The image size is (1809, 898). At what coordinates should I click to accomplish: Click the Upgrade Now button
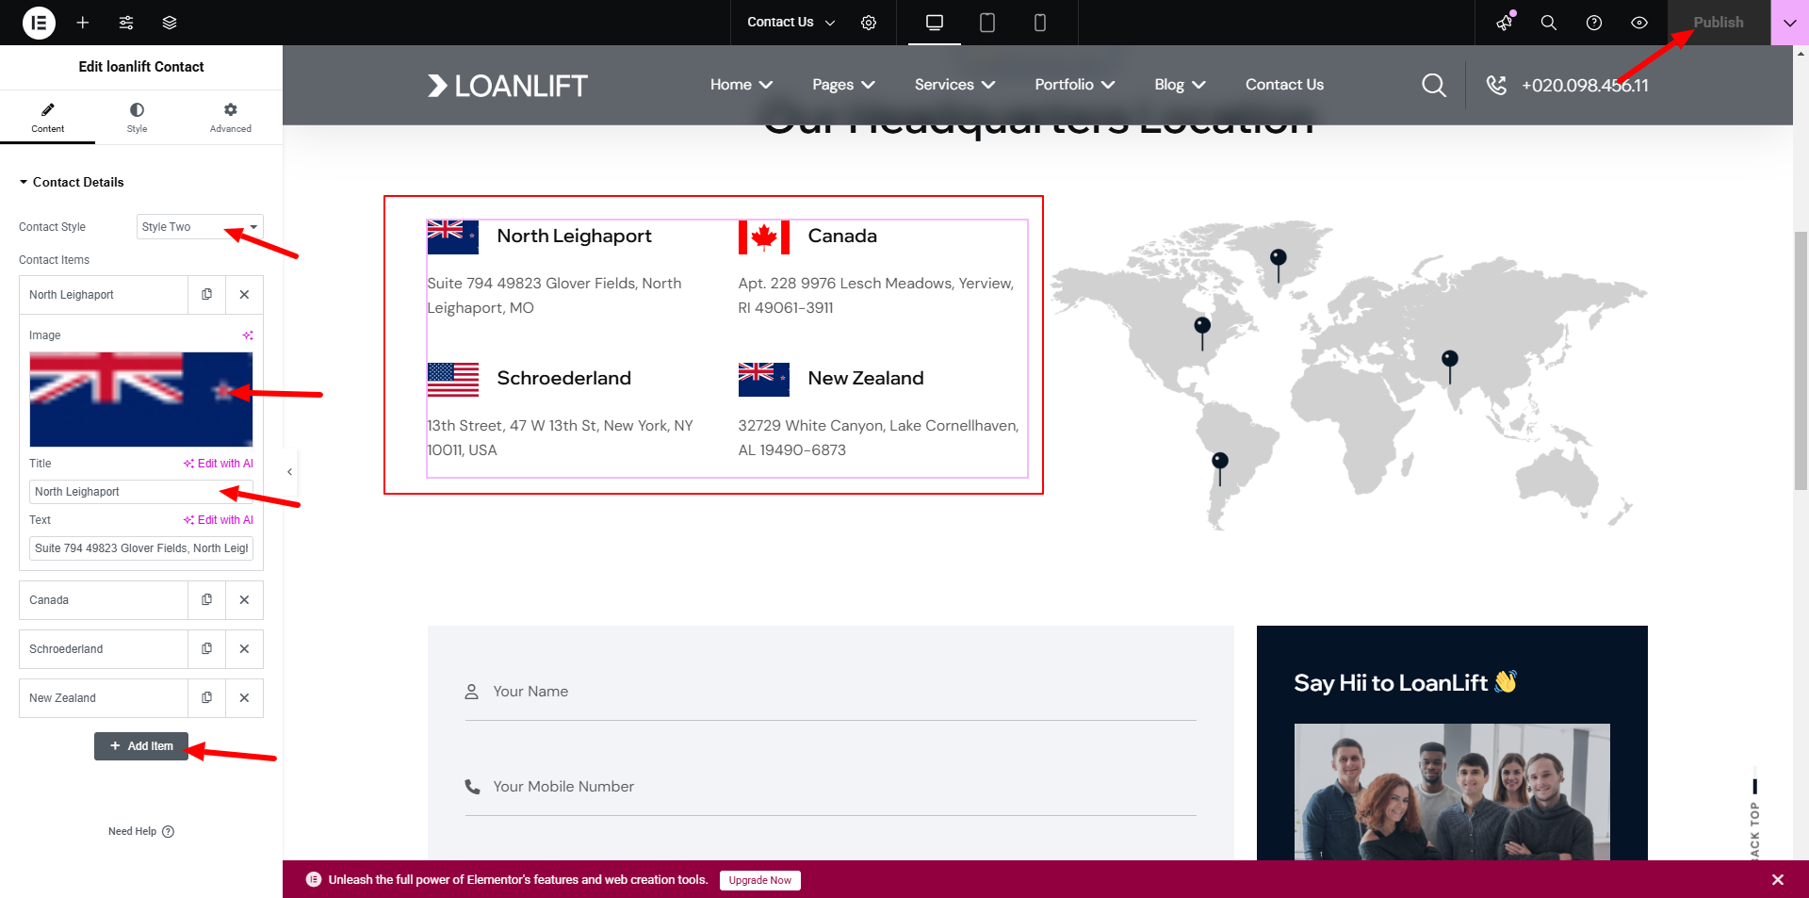[x=759, y=880]
